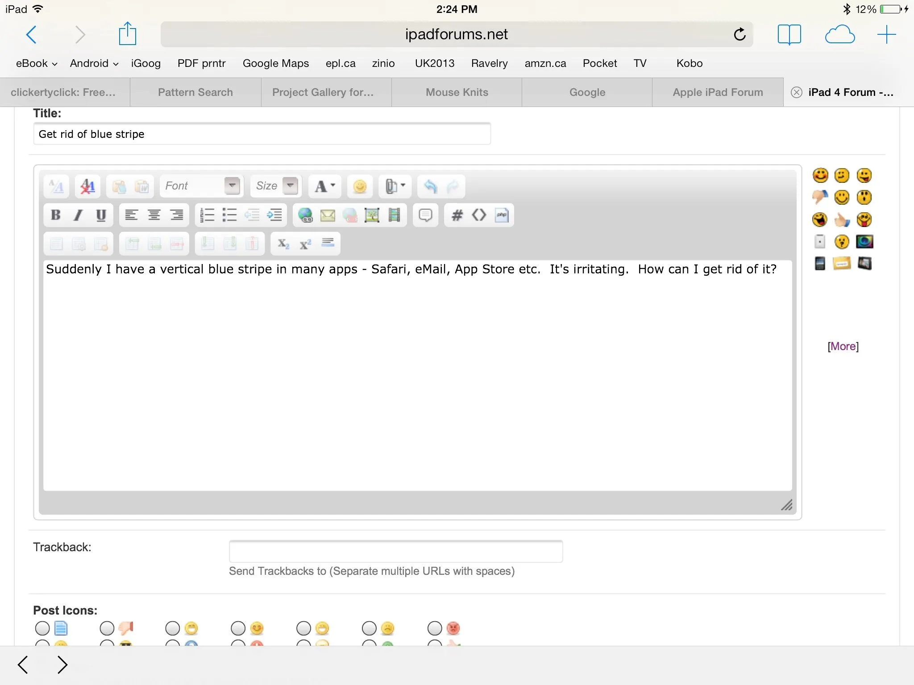Open the Ravelry bookmark
Screen dimensions: 914x685
(x=489, y=63)
